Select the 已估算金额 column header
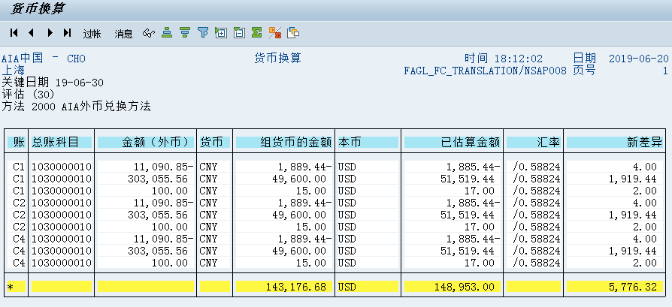Image resolution: width=672 pixels, height=307 pixels. [x=453, y=142]
